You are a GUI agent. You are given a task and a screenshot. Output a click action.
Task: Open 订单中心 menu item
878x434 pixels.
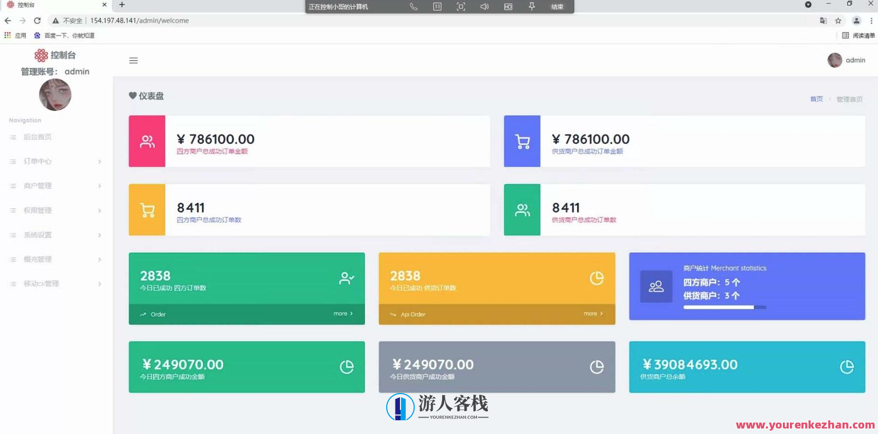[x=38, y=162]
